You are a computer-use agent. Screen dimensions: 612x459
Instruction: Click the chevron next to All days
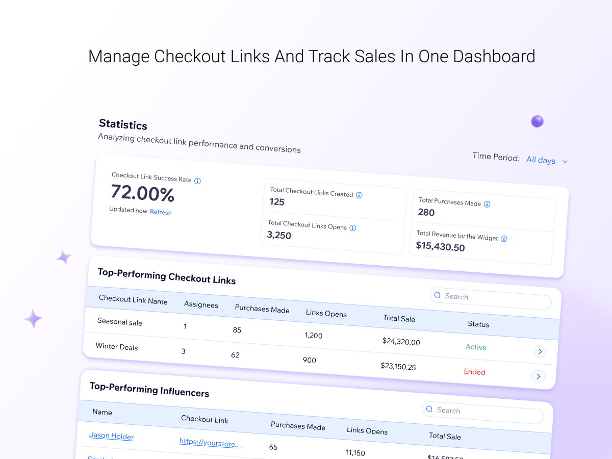point(565,162)
